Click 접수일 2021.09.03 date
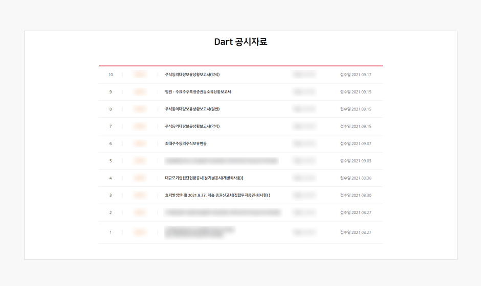This screenshot has height=286, width=481. click(356, 161)
